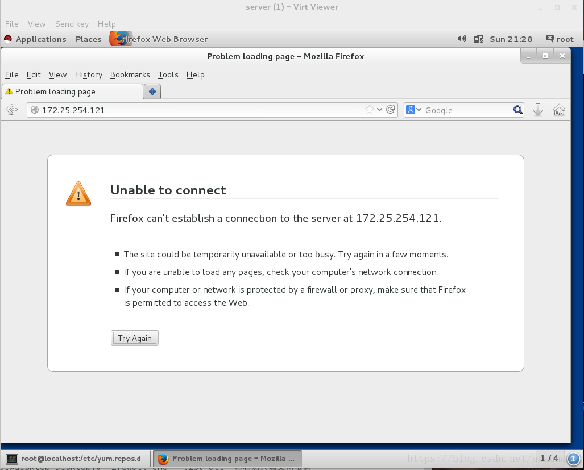Switch to root@localhost terminal taskbar item

(x=76, y=459)
